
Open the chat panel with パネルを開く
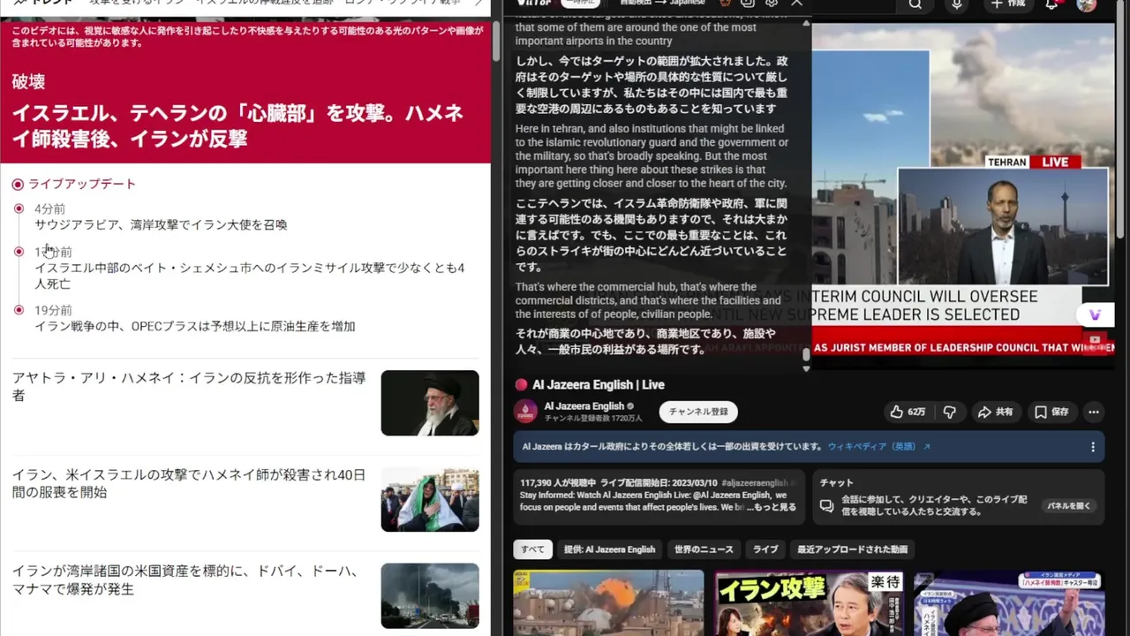(1068, 506)
